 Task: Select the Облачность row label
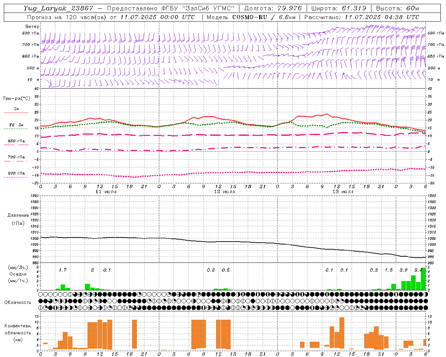coord(18,303)
